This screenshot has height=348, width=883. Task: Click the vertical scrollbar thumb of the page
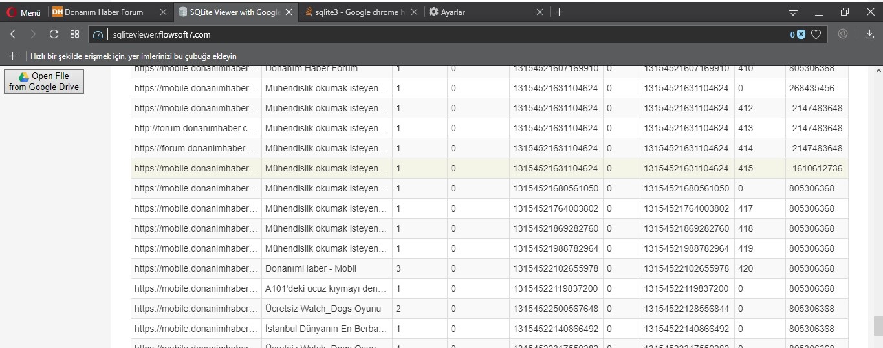878,325
